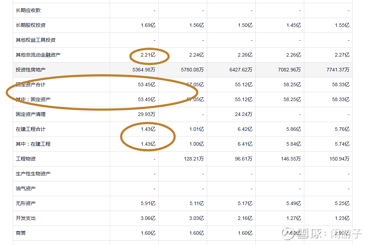Select the 投资性房地产 row label
373x245 pixels.
[x=30, y=70]
